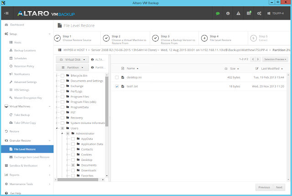Collapse the Setup section
This screenshot has width=292, height=196.
(50, 34)
